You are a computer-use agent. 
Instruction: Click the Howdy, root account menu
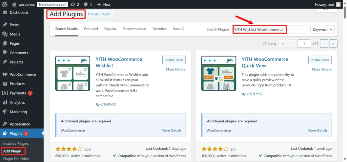point(328,4)
